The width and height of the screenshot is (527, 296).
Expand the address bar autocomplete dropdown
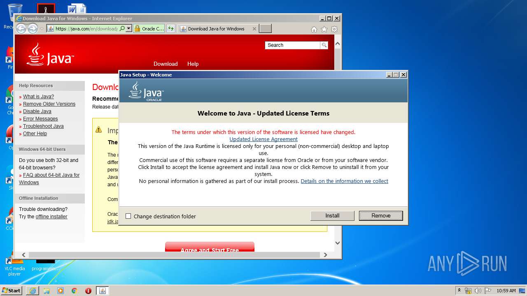(128, 29)
